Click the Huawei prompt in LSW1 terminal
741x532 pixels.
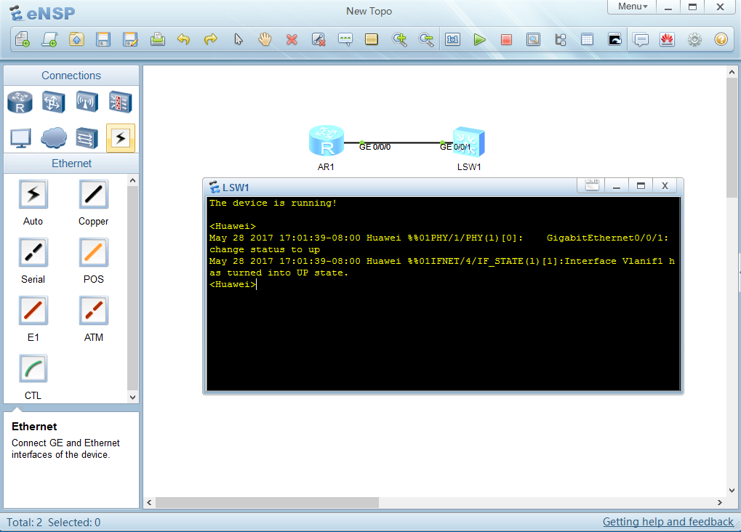click(x=233, y=284)
